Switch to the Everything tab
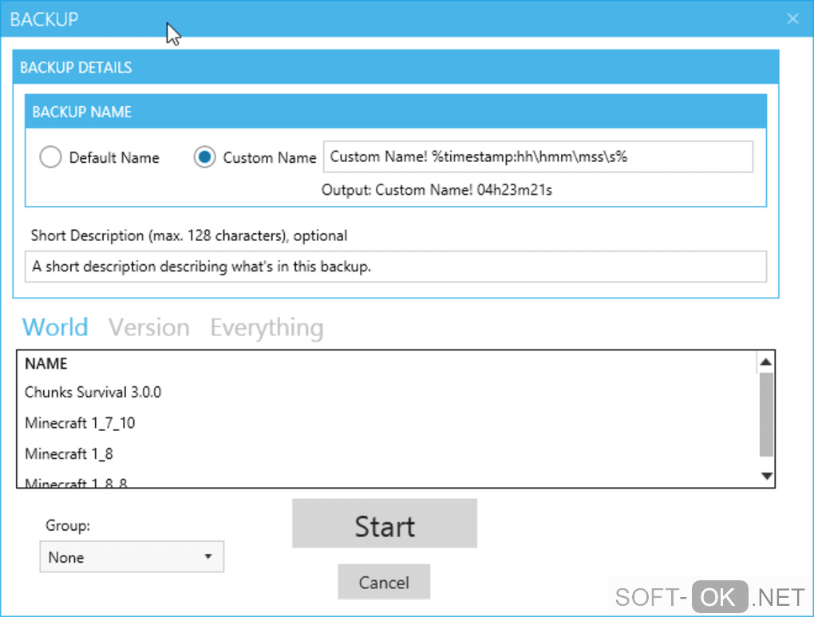Screen dimensions: 814x617 pyautogui.click(x=267, y=327)
